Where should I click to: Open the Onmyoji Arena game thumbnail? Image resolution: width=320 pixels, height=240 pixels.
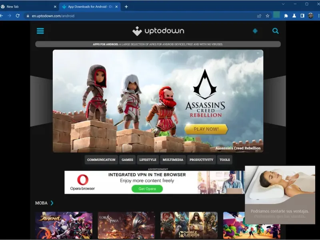64,225
